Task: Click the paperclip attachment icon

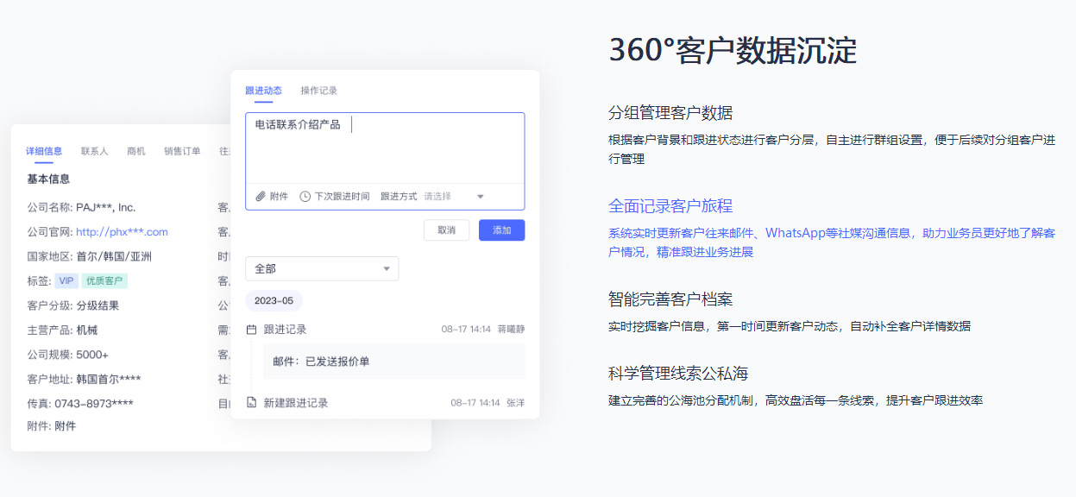Action: click(261, 197)
